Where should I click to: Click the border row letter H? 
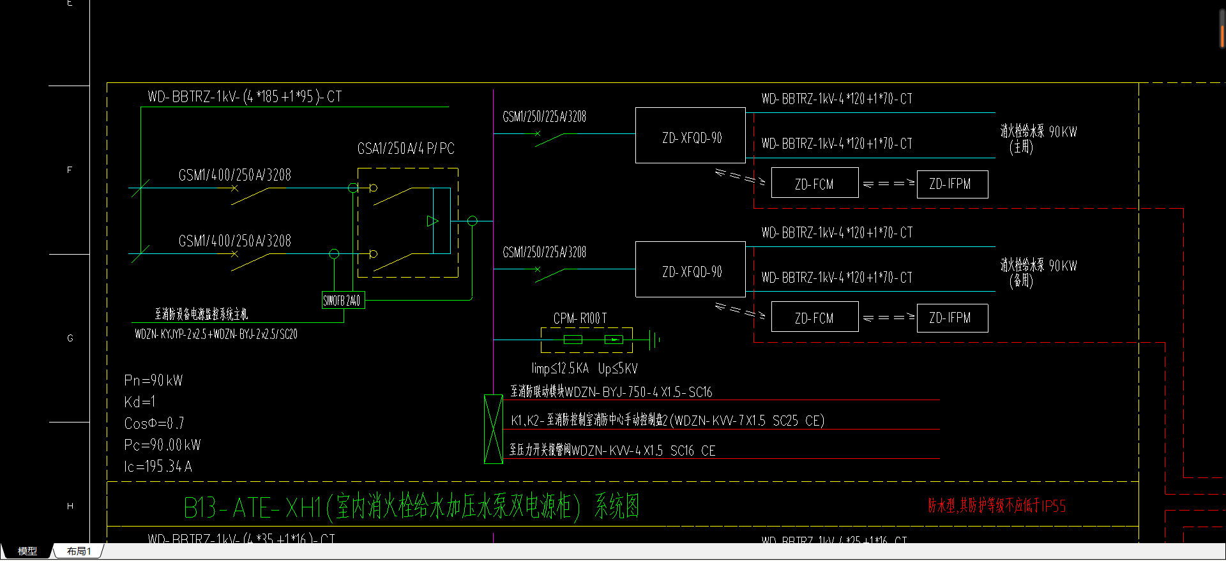pyautogui.click(x=70, y=506)
